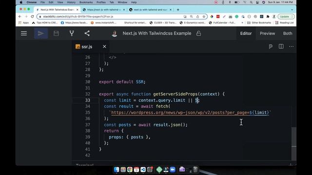Switch to Preview view

(x=267, y=34)
